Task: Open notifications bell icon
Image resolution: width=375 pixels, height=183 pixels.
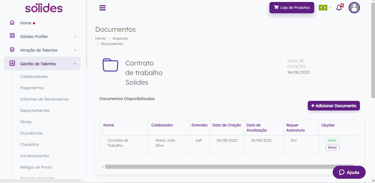Action: (x=339, y=8)
